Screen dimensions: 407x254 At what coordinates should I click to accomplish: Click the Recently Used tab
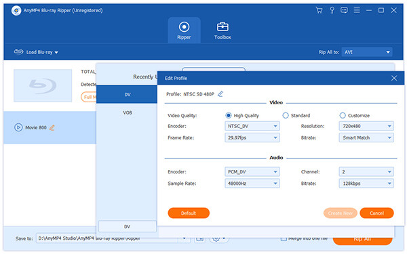(x=145, y=77)
